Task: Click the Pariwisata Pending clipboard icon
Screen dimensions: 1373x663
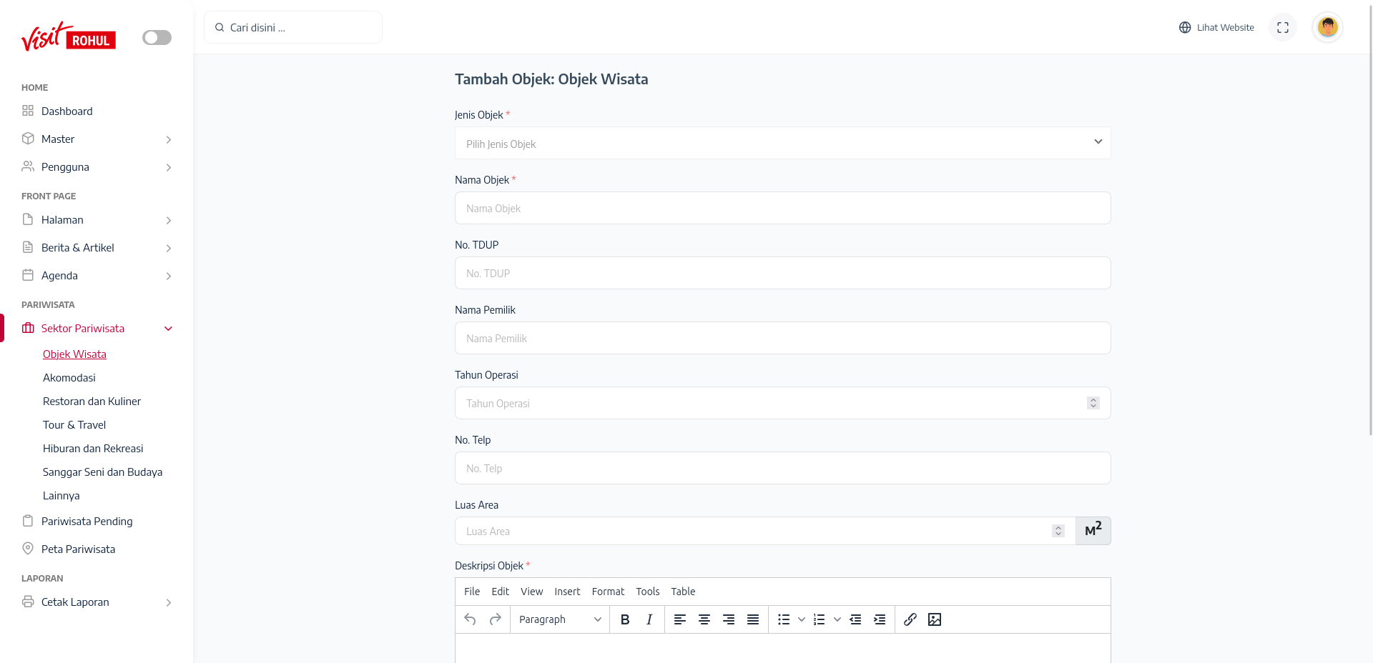Action: tap(28, 520)
